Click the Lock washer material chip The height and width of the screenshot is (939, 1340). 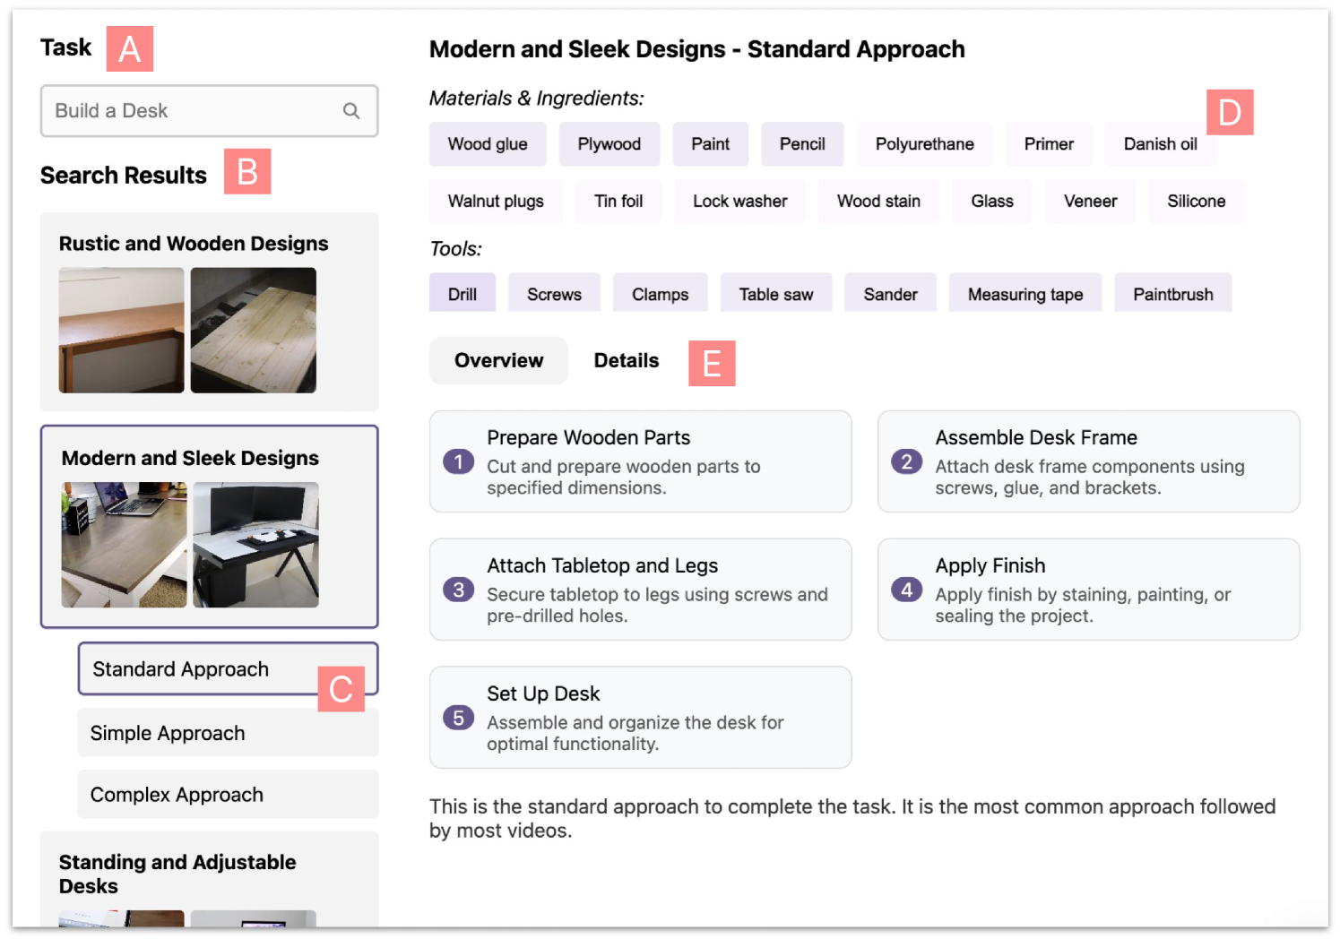coord(740,202)
